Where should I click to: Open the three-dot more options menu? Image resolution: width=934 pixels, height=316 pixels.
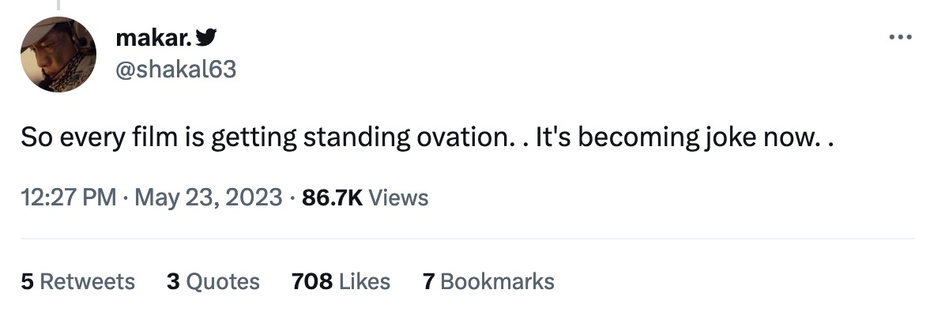900,37
